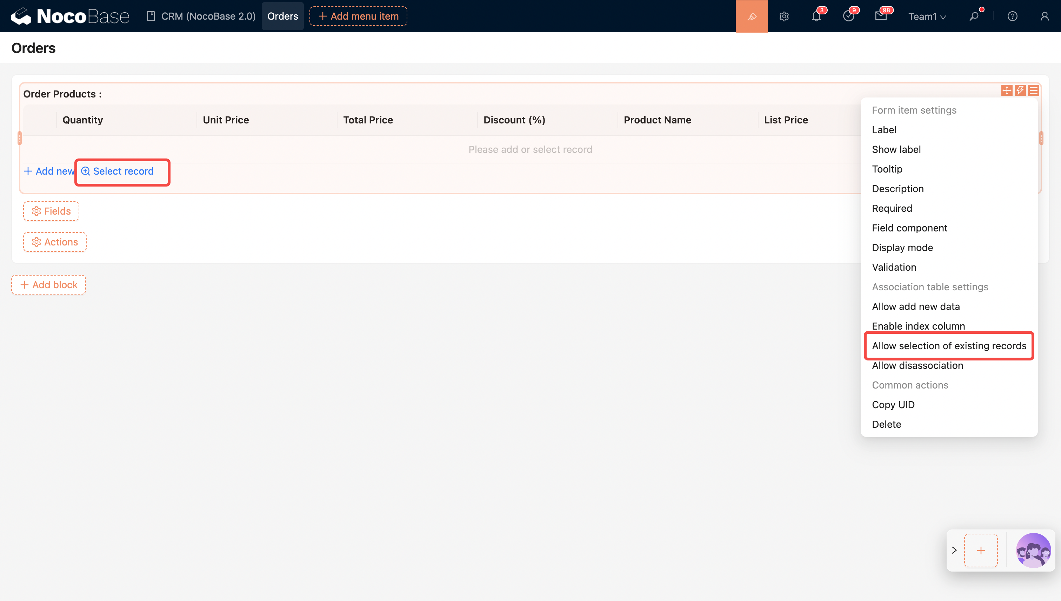The width and height of the screenshot is (1061, 601).
Task: Expand the Team1 dropdown
Action: tap(927, 16)
